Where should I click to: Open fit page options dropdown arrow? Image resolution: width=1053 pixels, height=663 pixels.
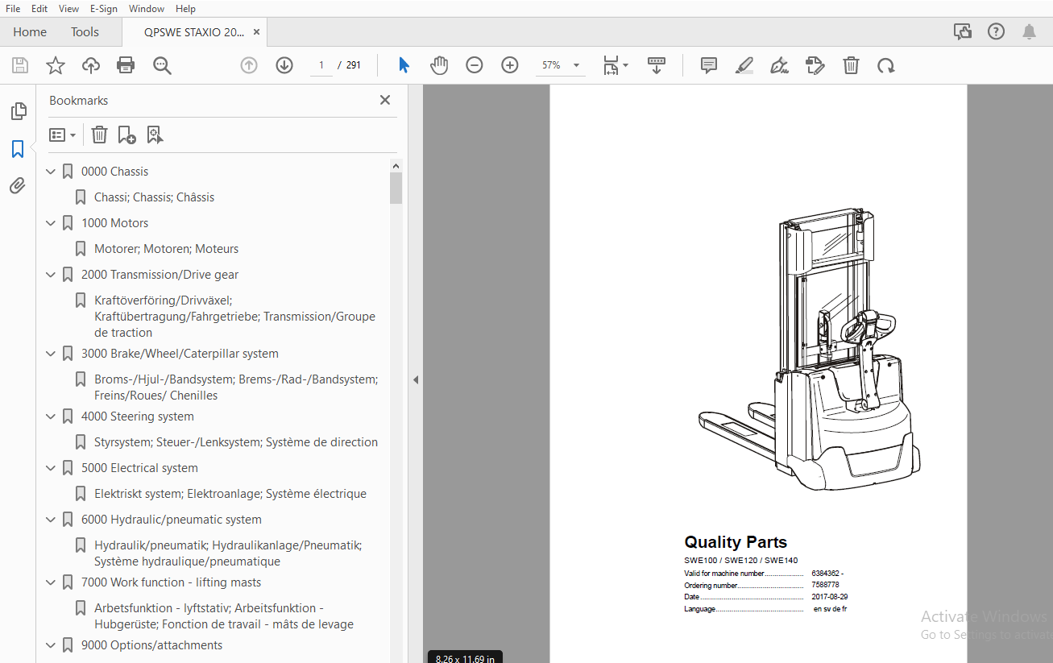point(626,65)
